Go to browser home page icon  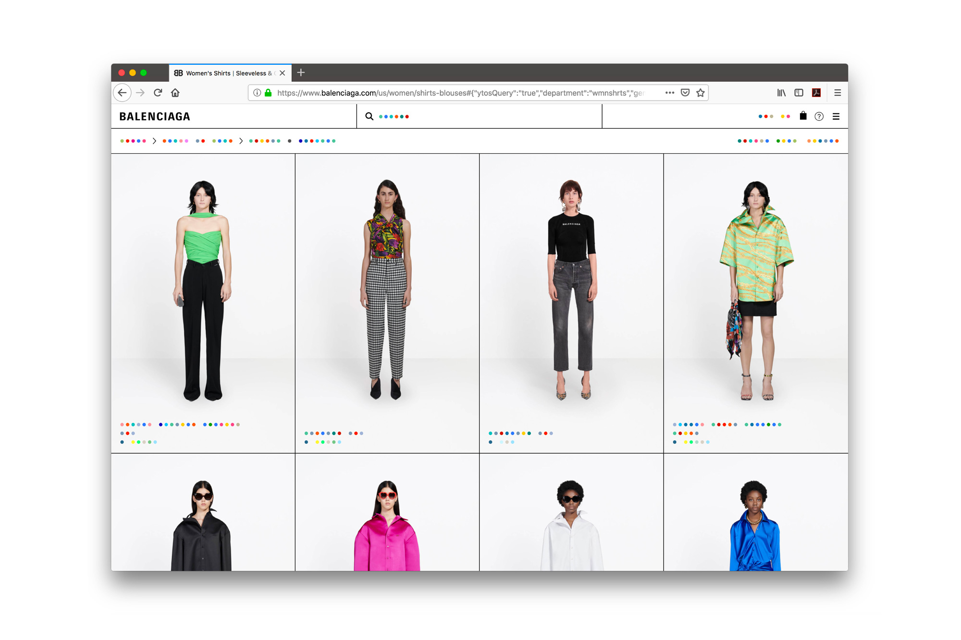click(175, 93)
